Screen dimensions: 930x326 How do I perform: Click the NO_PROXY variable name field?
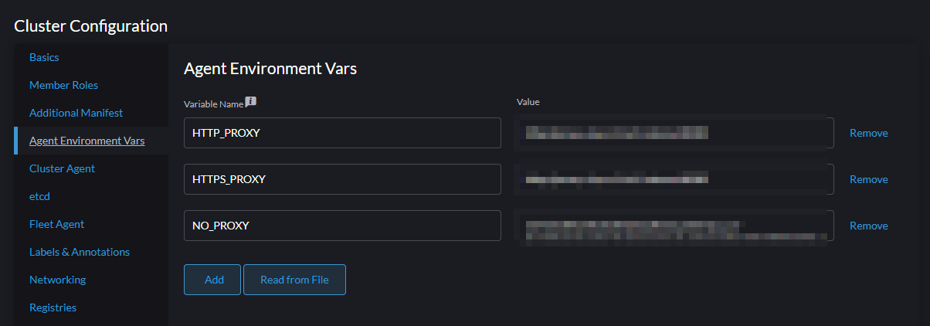click(342, 226)
